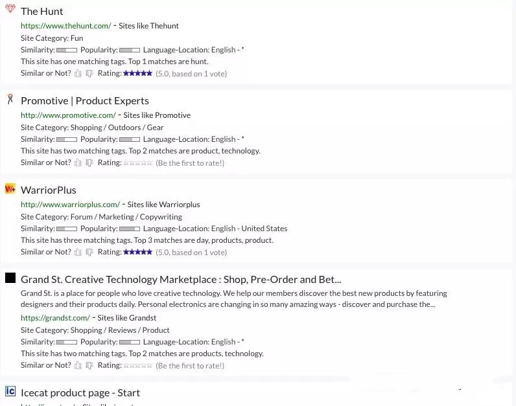Click 'Top 3 matches are day, products, product.'
516x406 pixels.
pos(204,240)
